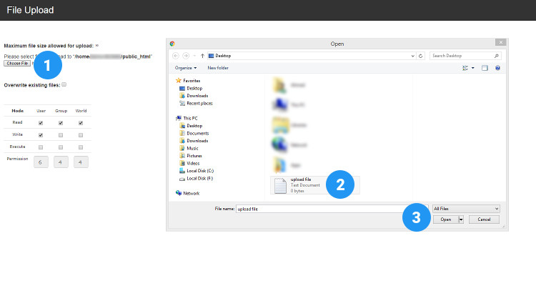The height and width of the screenshot is (286, 536).
Task: Uncheck Read permission for World
Action: (81, 123)
